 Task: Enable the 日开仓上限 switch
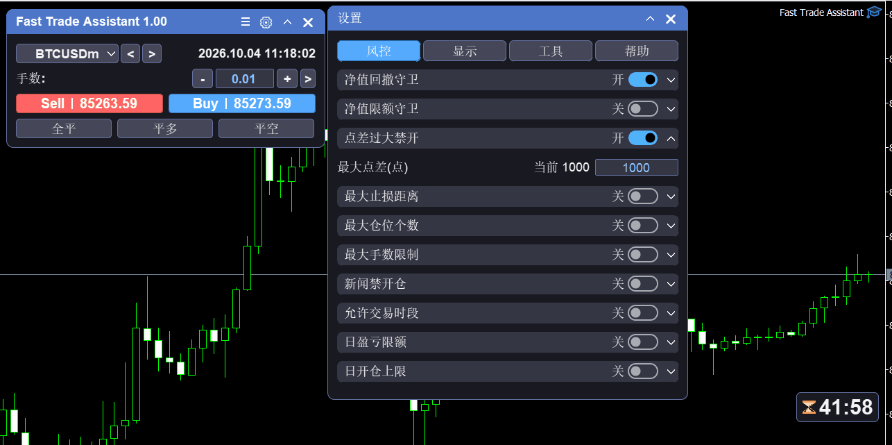[x=643, y=371]
